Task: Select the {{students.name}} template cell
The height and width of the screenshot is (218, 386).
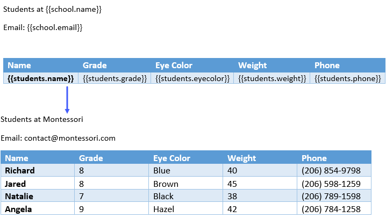Action: click(x=41, y=78)
